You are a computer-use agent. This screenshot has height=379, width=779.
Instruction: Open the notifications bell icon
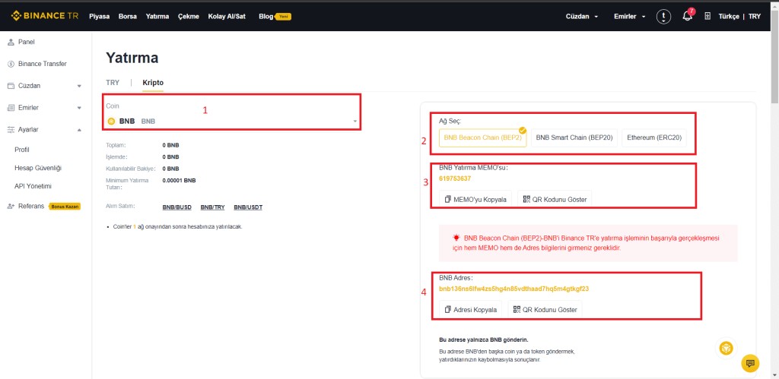pos(688,16)
